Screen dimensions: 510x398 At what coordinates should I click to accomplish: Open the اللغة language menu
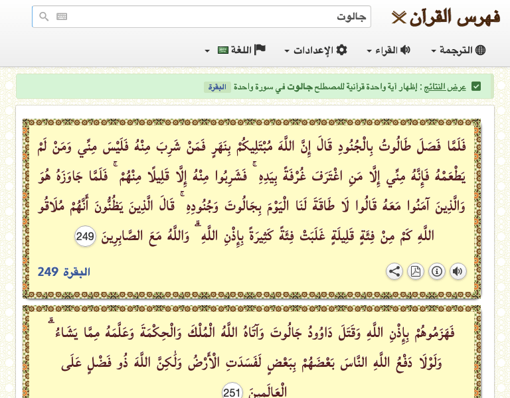[x=235, y=50]
